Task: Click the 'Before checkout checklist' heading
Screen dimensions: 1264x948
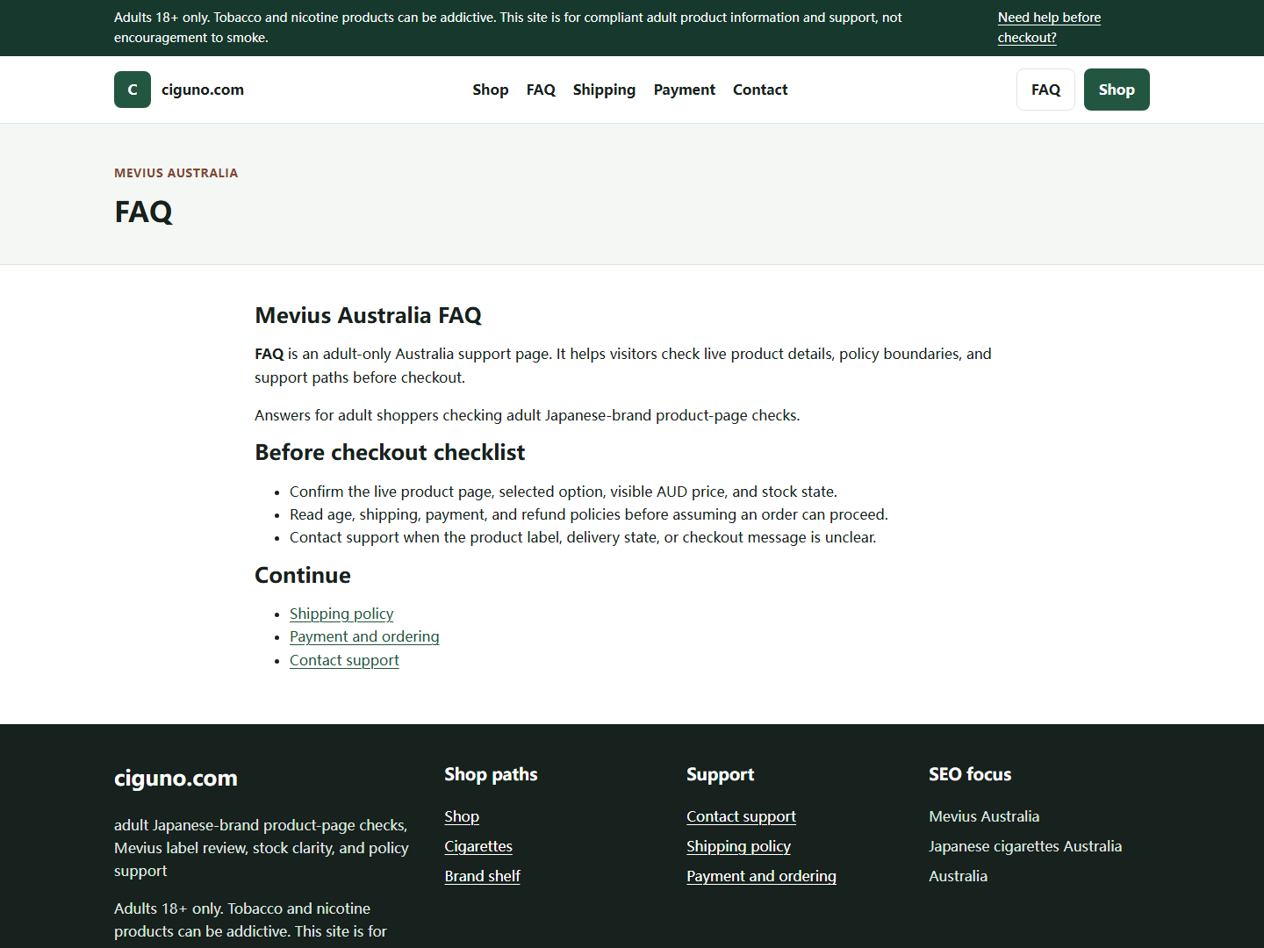Action: (x=390, y=452)
